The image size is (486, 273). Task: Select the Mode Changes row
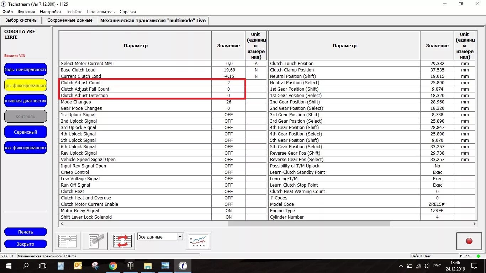click(x=163, y=102)
